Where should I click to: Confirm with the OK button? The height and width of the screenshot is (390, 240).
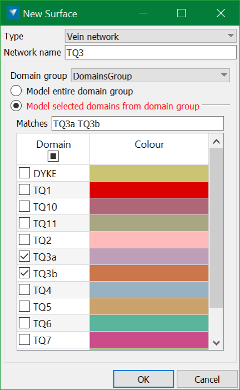point(143,379)
